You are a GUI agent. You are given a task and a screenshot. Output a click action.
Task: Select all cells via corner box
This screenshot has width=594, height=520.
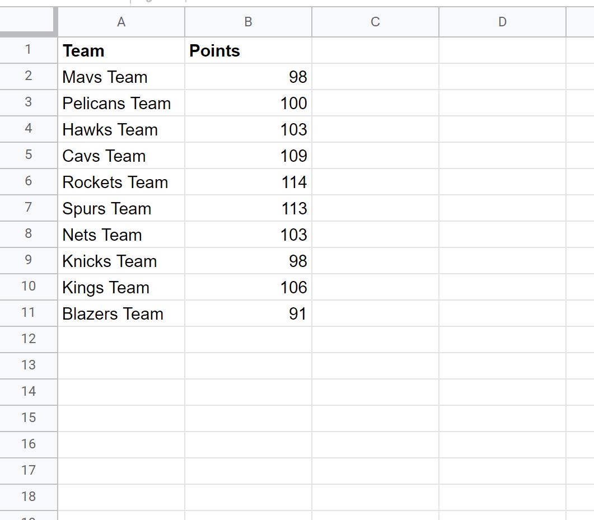tap(29, 22)
